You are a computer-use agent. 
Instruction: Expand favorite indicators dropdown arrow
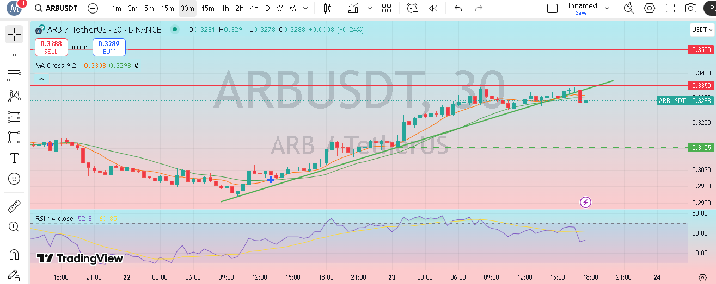point(370,8)
